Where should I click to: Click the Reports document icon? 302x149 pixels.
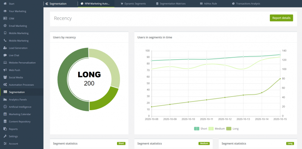tap(5, 129)
